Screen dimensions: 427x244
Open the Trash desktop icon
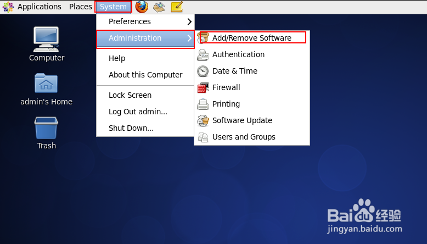(46, 128)
